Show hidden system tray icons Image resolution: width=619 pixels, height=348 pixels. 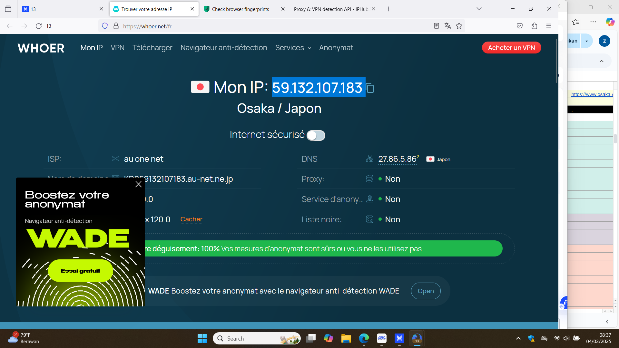[518, 338]
